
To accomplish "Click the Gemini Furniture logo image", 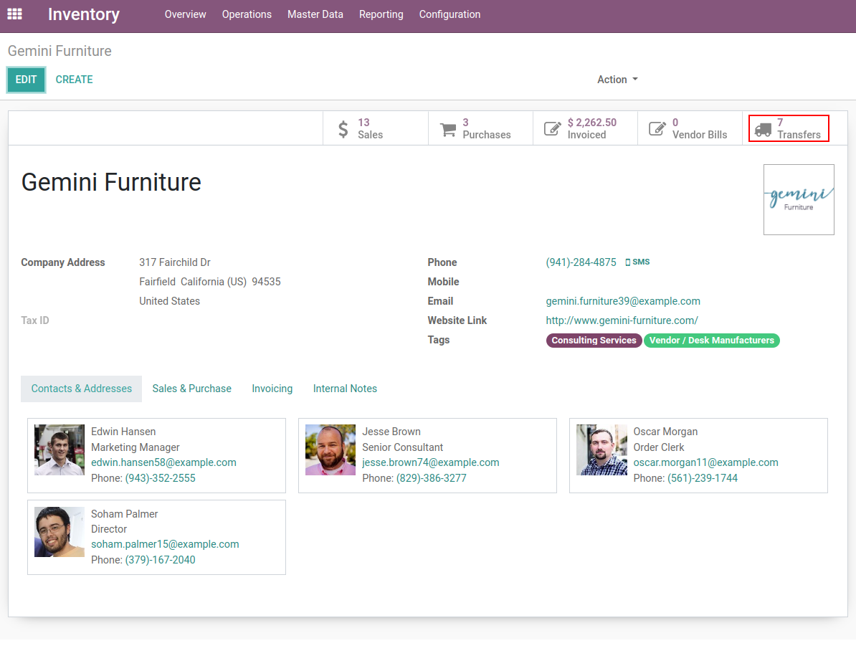I will (798, 199).
